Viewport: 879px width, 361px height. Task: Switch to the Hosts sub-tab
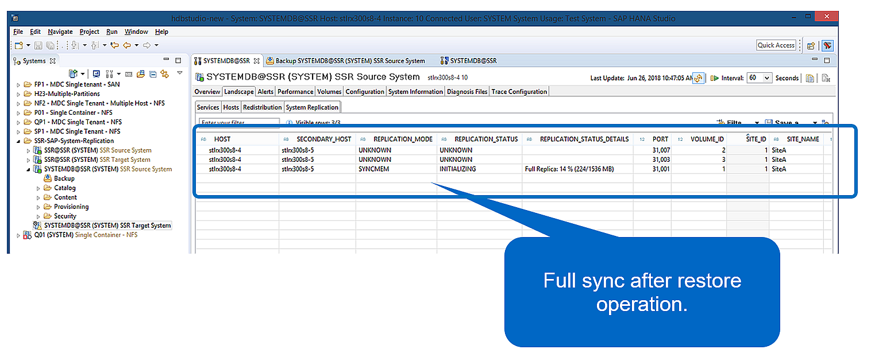click(x=231, y=107)
